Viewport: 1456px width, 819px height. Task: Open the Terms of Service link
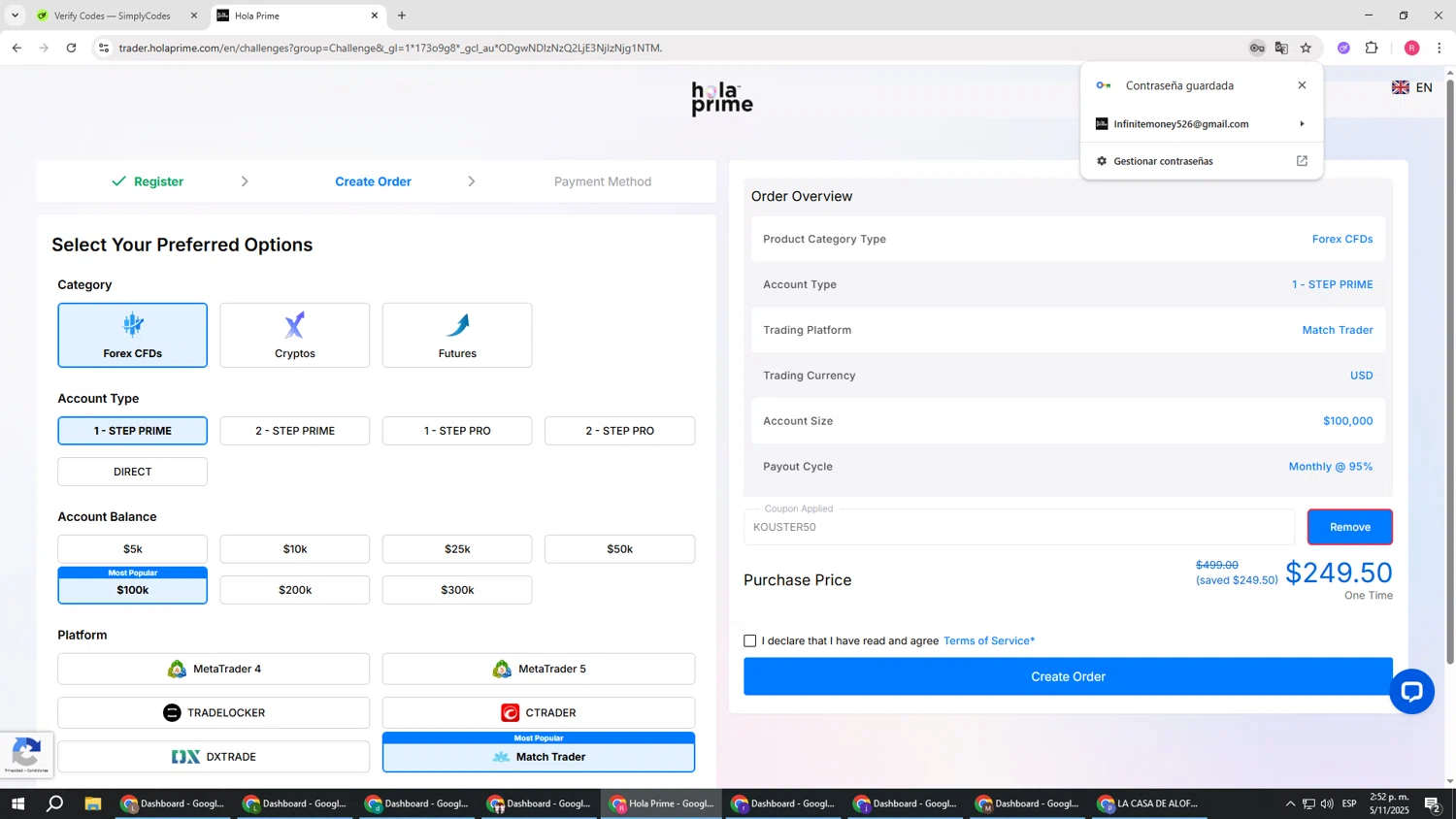point(989,640)
